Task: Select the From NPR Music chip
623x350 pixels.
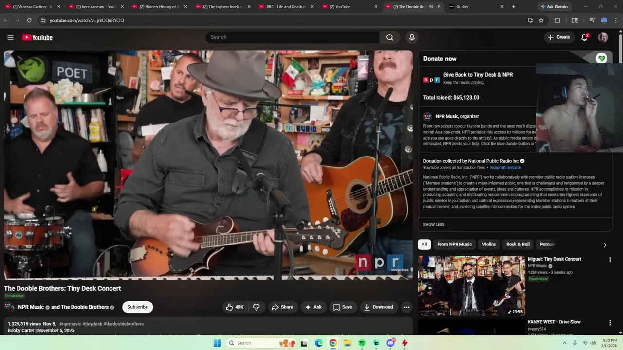Action: point(454,245)
